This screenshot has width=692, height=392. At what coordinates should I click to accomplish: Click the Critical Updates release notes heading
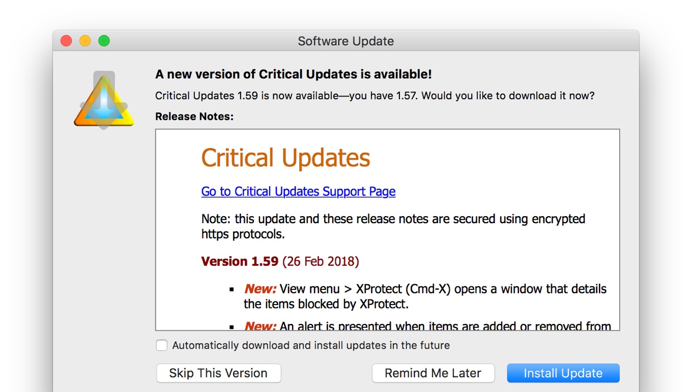pos(286,158)
